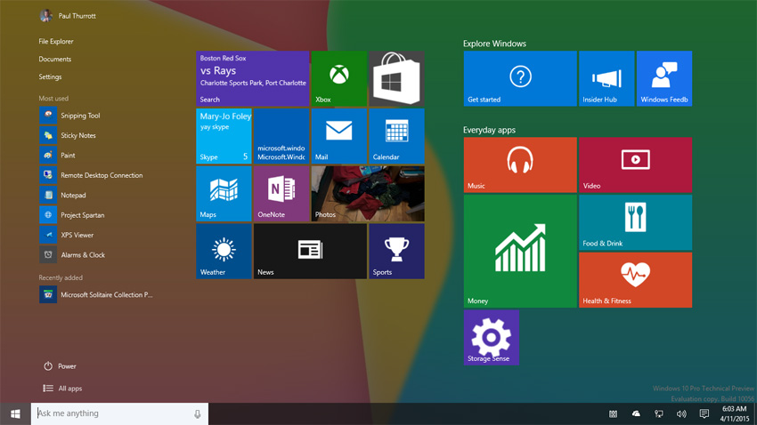
Task: Click the OneDrive cloud tray icon
Action: [636, 413]
